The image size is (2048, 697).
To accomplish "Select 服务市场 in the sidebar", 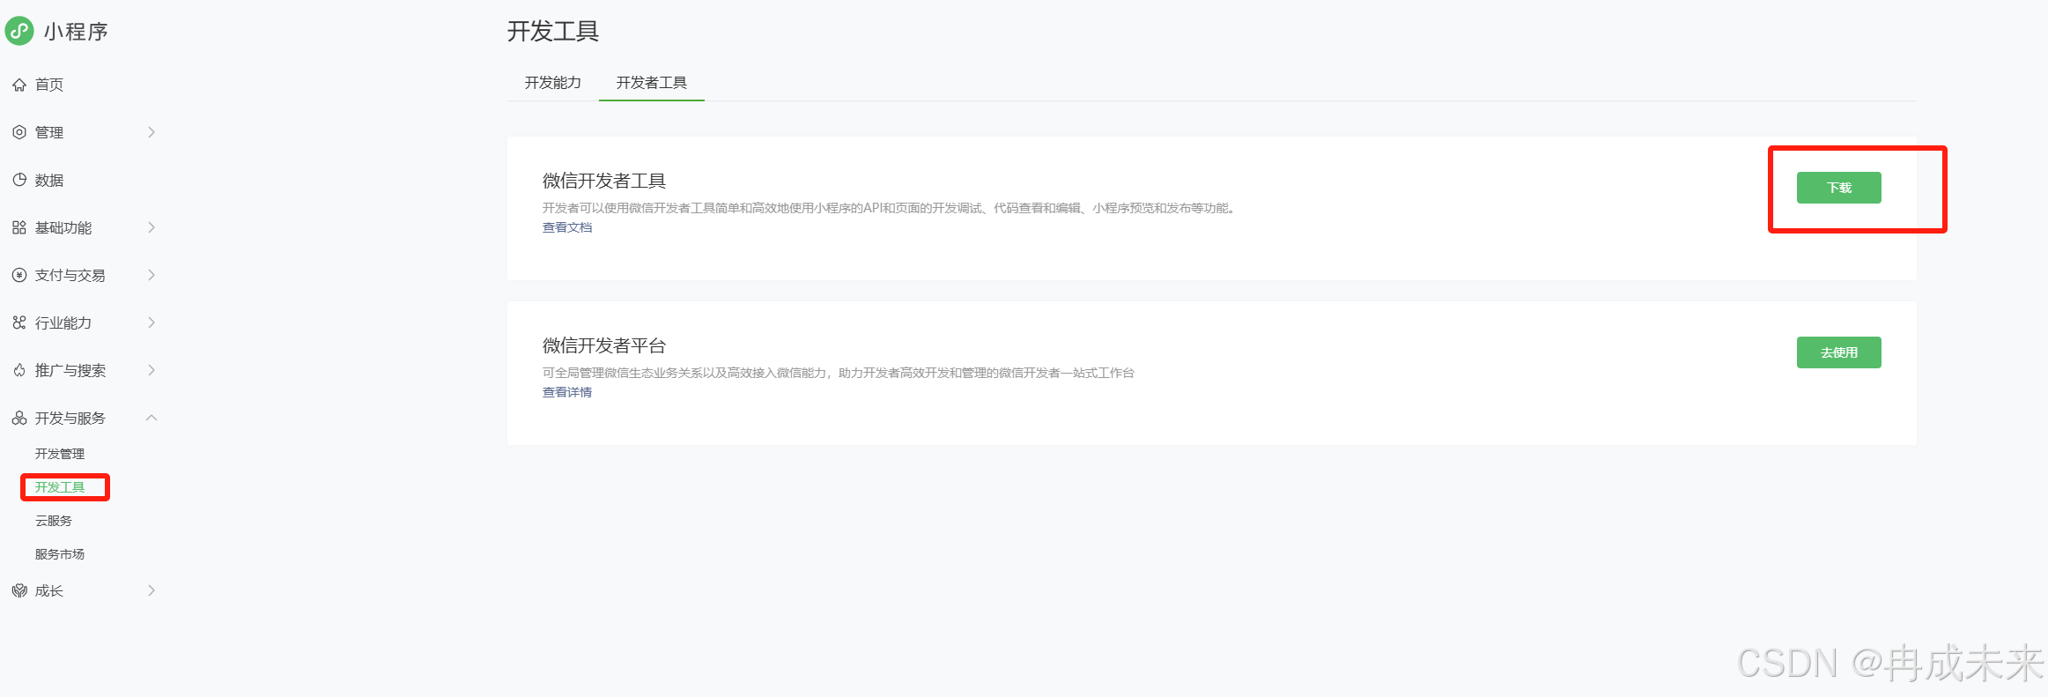I will pos(60,554).
